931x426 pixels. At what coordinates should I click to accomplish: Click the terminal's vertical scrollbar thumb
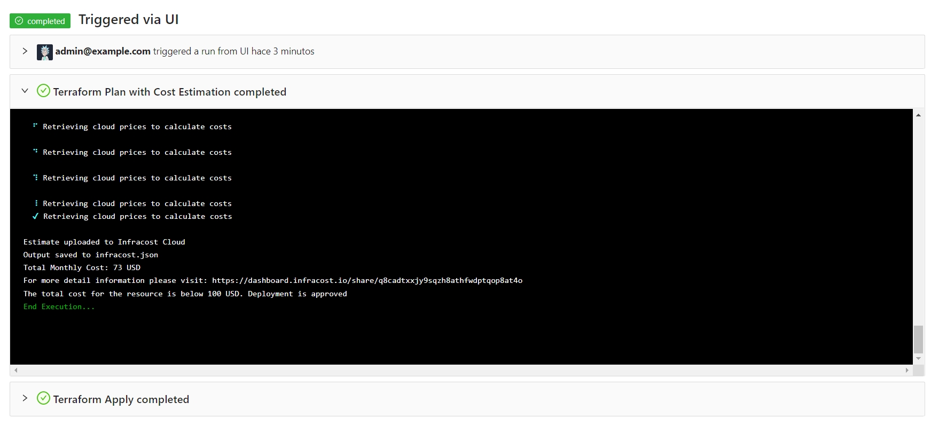pyautogui.click(x=918, y=339)
